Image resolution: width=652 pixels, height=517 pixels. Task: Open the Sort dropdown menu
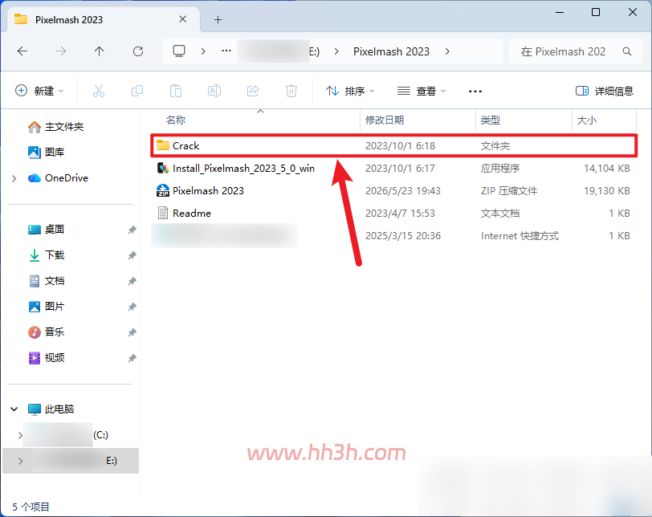pos(350,91)
